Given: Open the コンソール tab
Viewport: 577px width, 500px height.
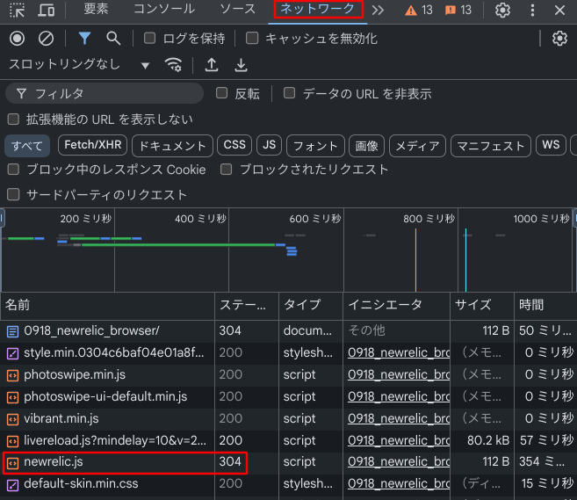Looking at the screenshot, I should (164, 9).
